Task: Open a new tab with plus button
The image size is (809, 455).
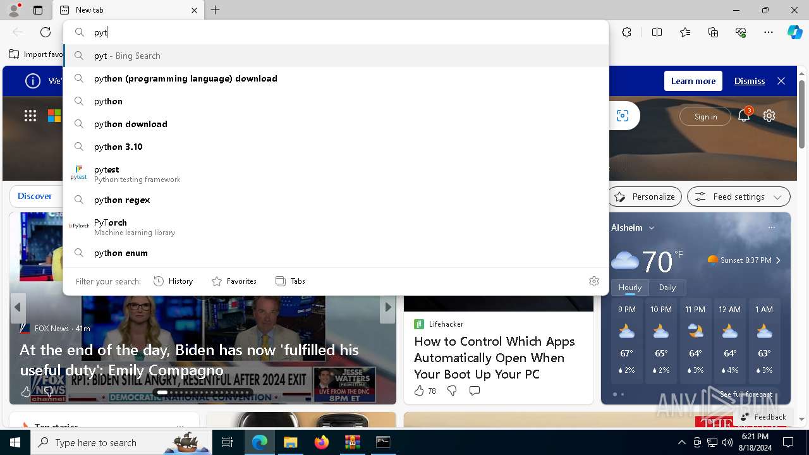Action: pos(216,10)
